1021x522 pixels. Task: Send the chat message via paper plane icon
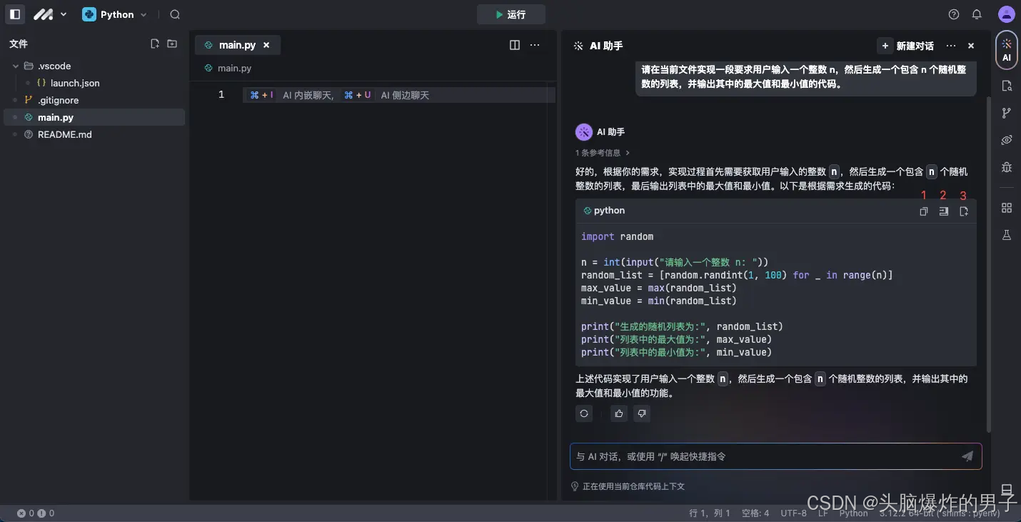(x=967, y=456)
